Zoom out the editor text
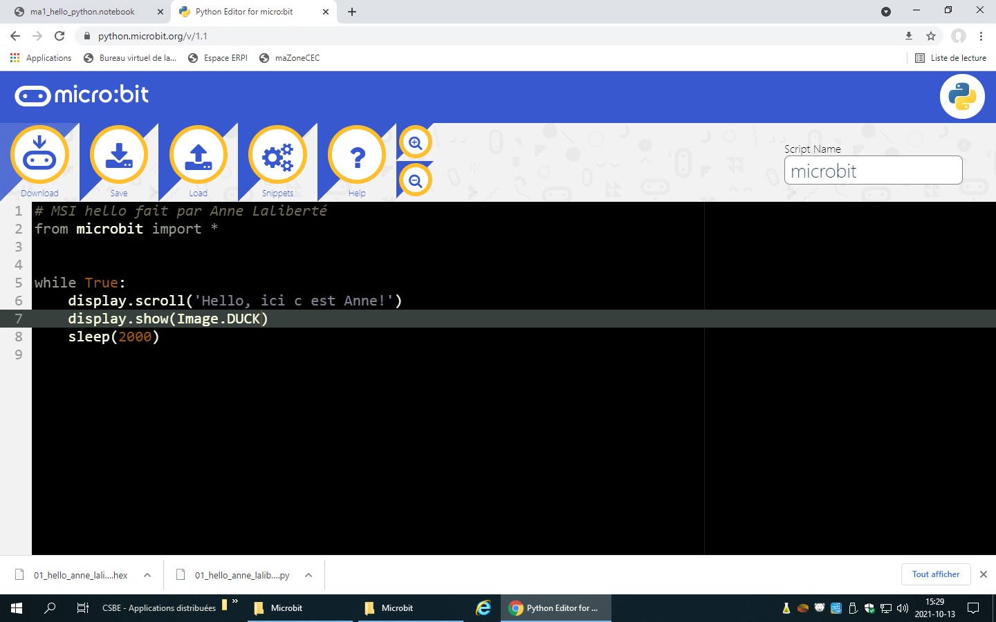The image size is (996, 622). [415, 181]
